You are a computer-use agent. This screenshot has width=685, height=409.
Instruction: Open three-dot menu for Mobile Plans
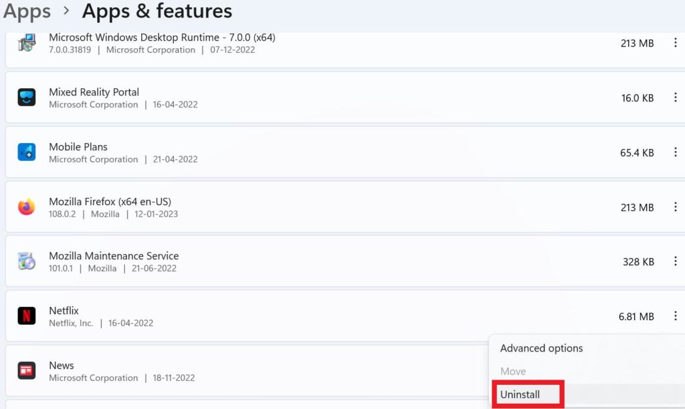coord(675,152)
